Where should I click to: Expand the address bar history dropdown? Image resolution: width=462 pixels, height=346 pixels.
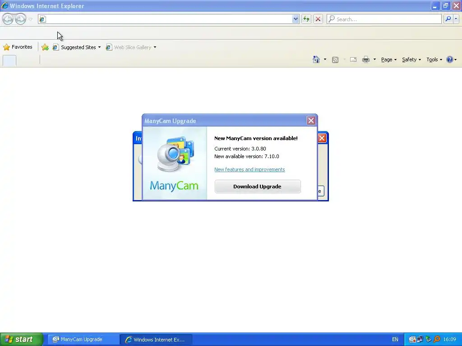[x=296, y=19]
